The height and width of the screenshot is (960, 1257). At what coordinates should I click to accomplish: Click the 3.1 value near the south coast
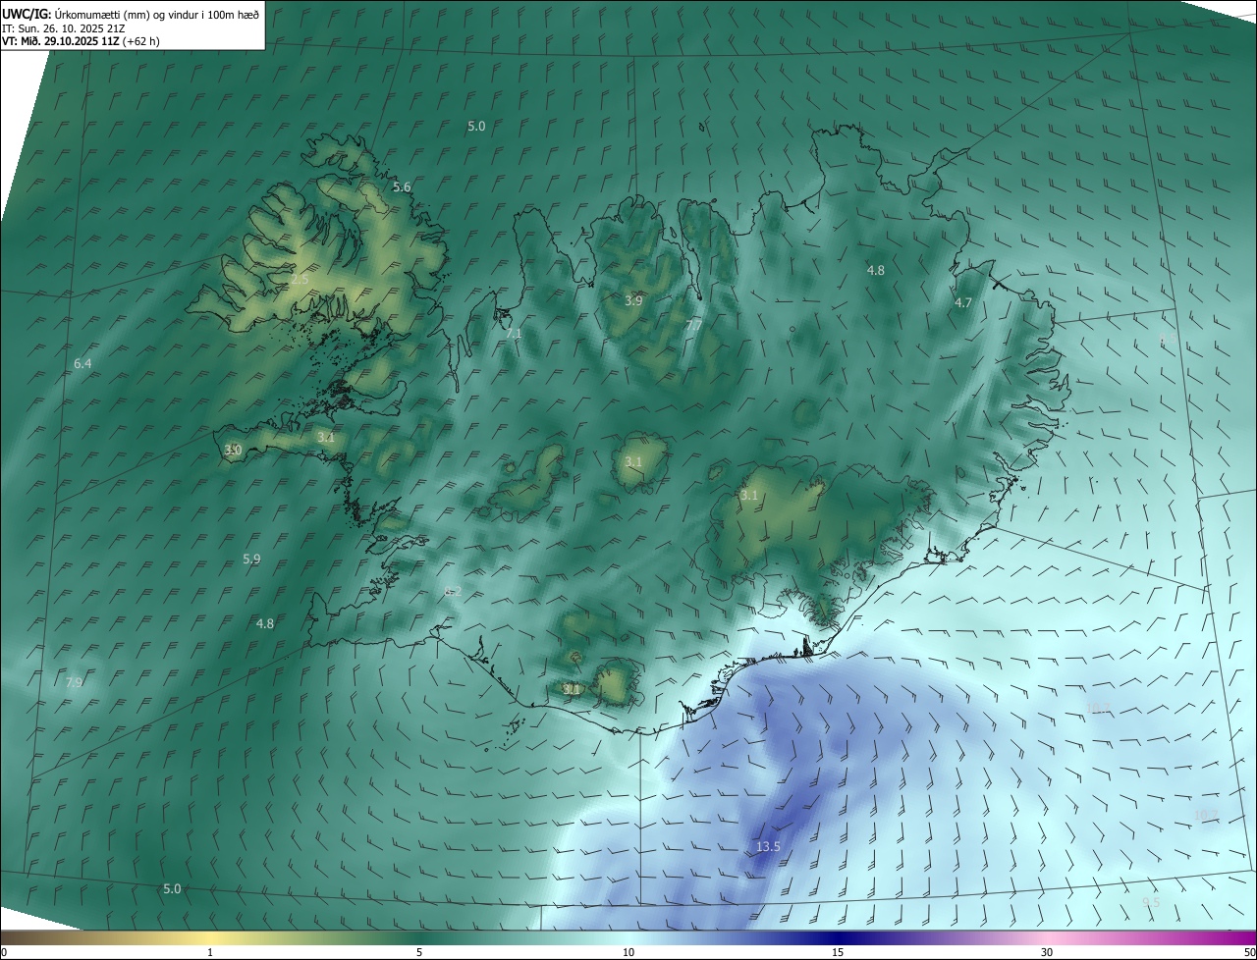572,689
